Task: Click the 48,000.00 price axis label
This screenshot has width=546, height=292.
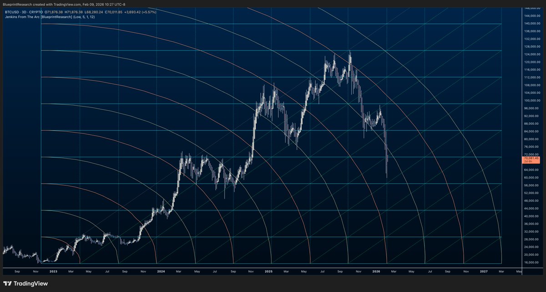Action: 531,201
